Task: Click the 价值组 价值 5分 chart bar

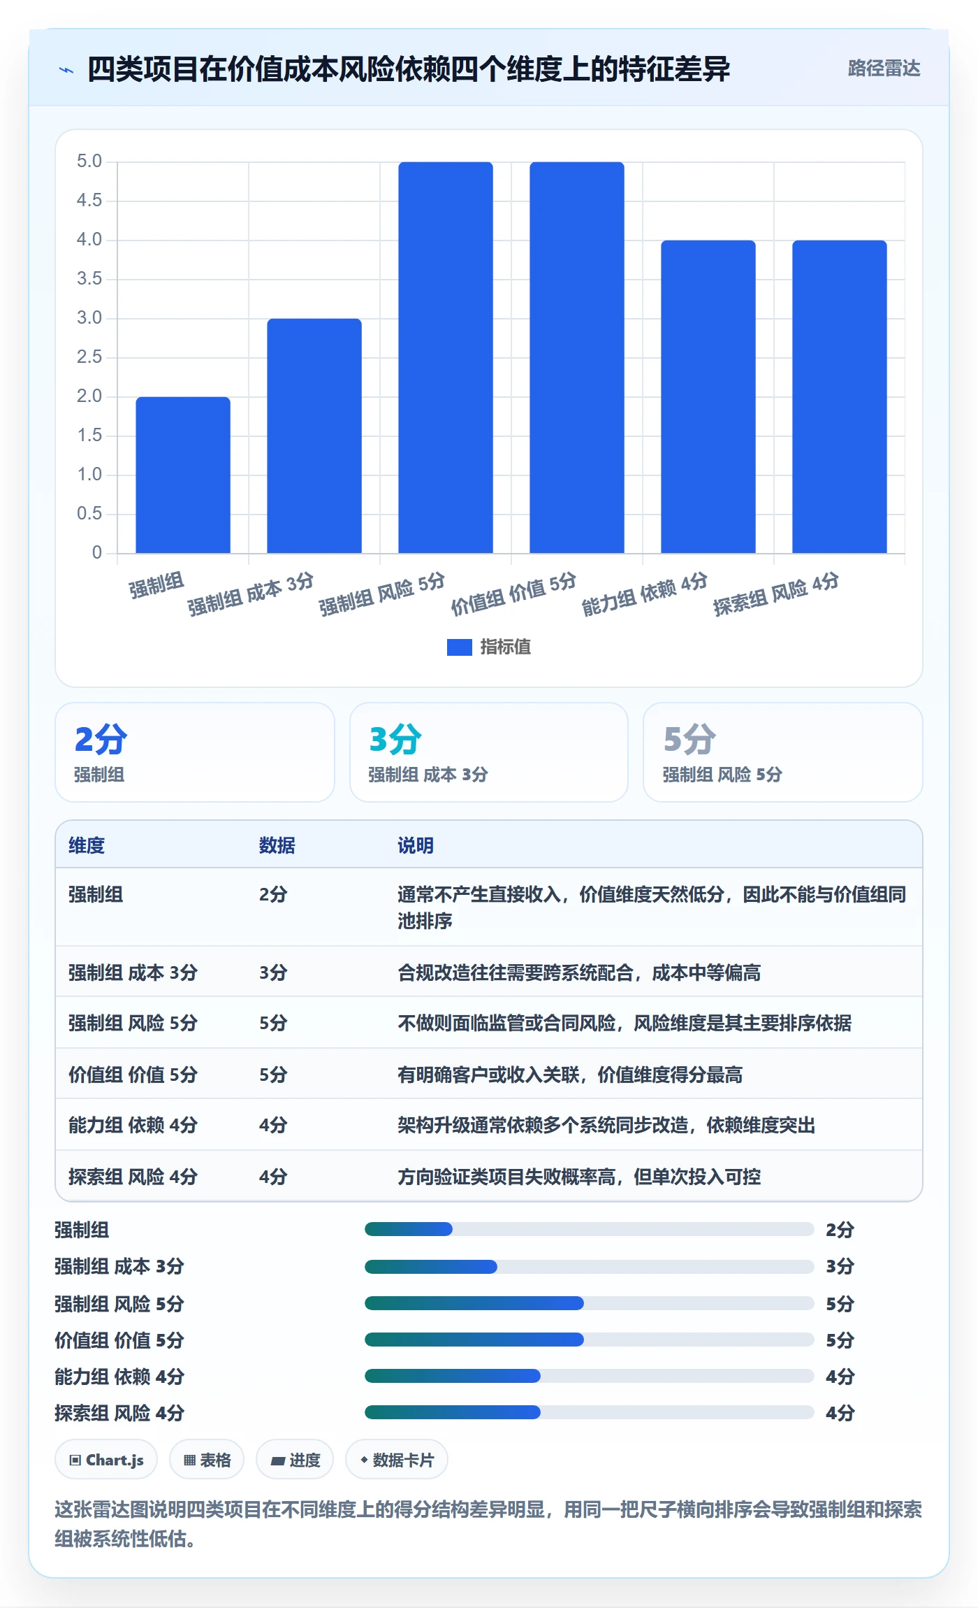Action: click(577, 358)
